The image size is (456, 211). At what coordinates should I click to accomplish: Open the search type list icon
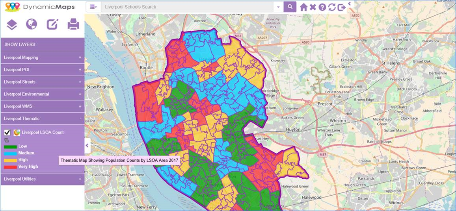[93, 7]
